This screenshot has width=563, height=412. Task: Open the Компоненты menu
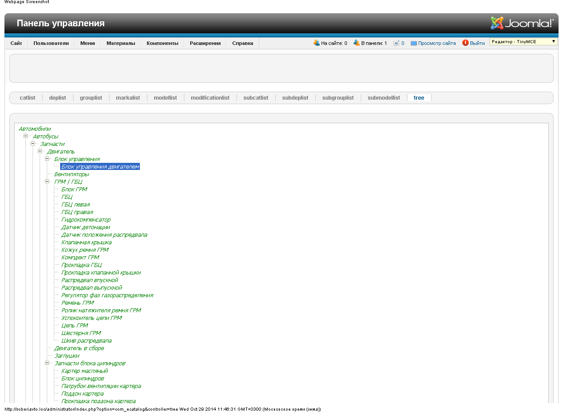(163, 43)
